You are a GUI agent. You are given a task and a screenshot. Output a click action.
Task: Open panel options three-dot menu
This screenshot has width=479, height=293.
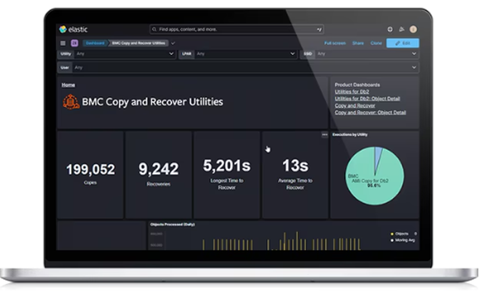[x=324, y=134]
